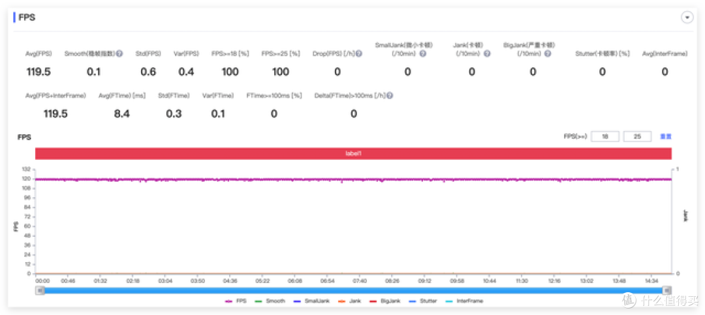Click the Smooth value 0.1
Screen dimensions: 705x315
pos(93,72)
